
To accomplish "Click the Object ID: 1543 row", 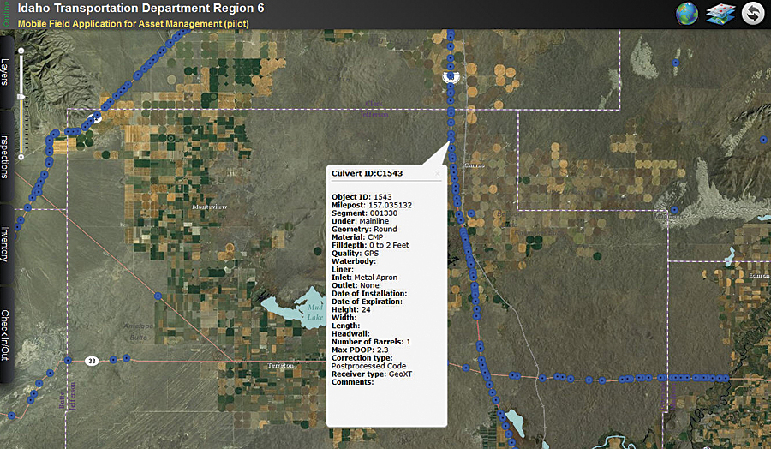I will [x=362, y=197].
